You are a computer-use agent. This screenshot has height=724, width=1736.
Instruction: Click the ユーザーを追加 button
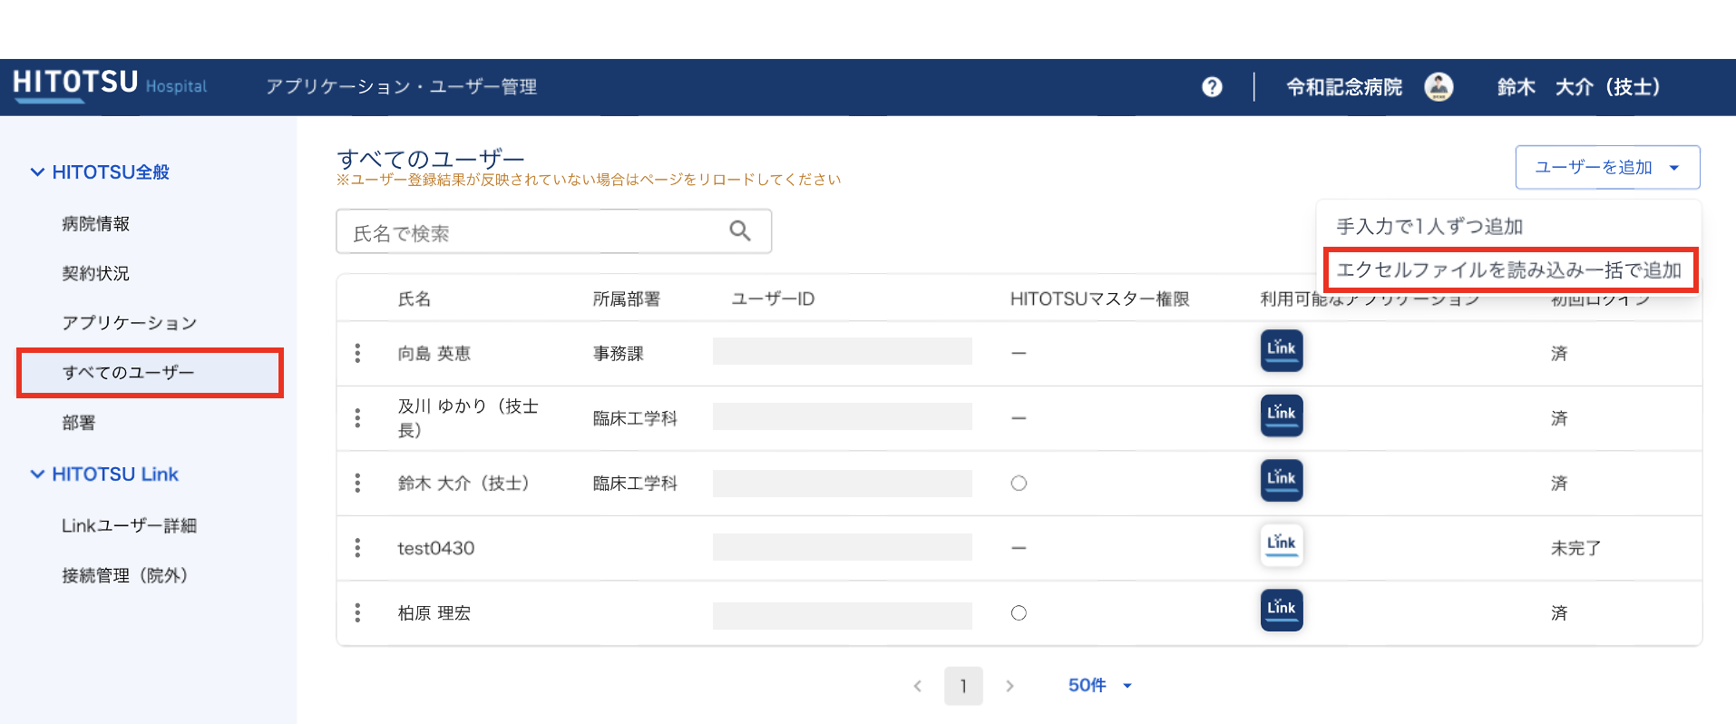1606,168
